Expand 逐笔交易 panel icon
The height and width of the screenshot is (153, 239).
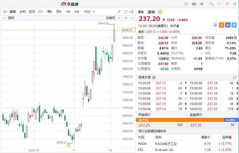235,77
